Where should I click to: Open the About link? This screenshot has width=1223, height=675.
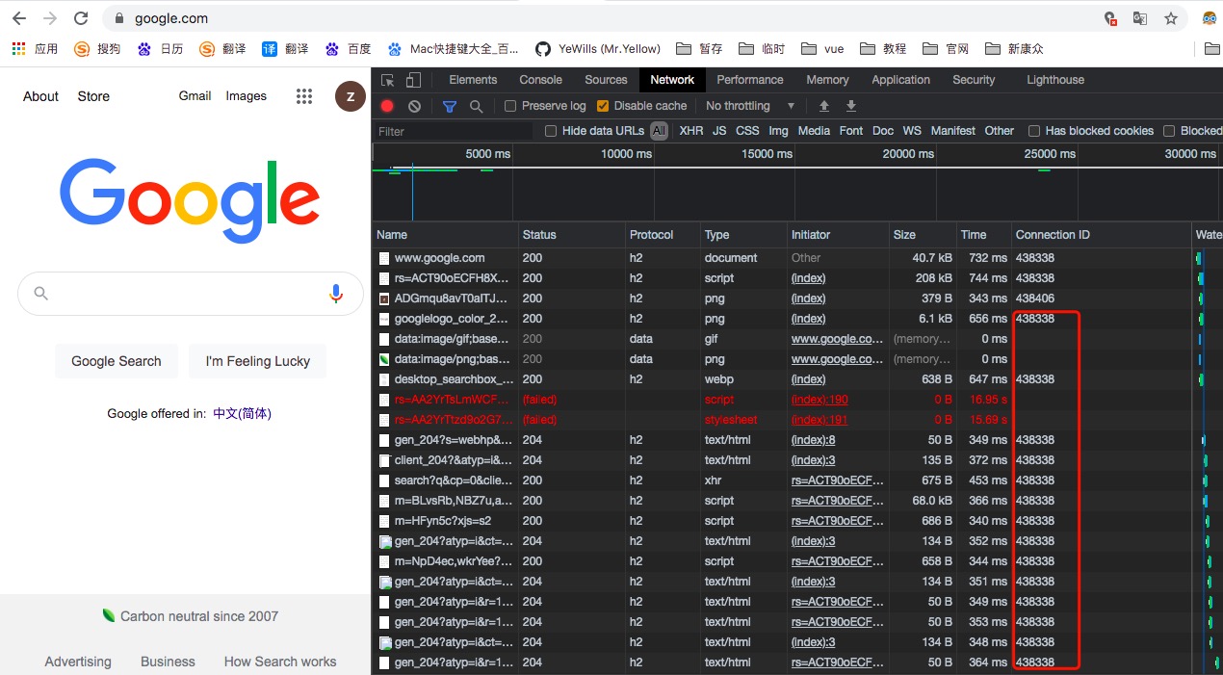41,96
